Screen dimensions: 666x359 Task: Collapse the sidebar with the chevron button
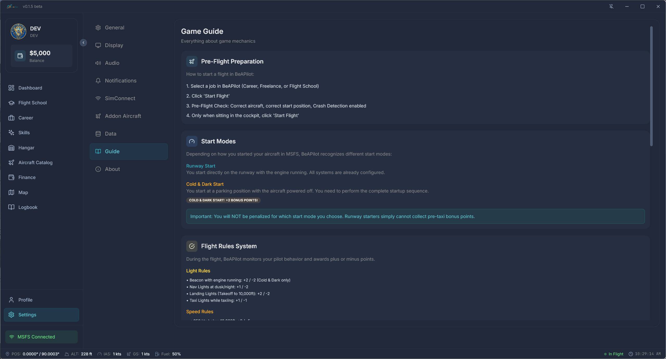pos(83,43)
